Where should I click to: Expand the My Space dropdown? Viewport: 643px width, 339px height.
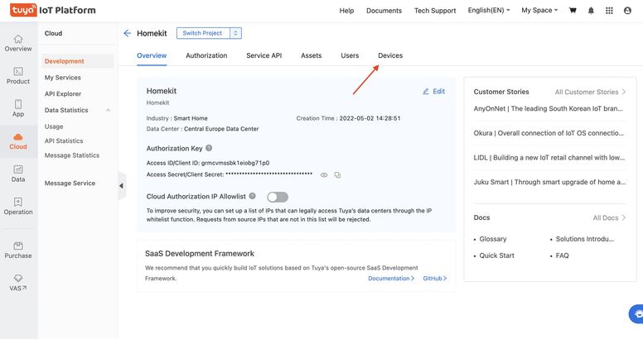click(539, 11)
